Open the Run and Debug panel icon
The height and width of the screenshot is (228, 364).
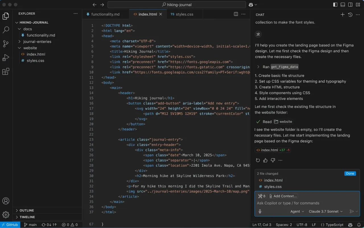point(6,57)
